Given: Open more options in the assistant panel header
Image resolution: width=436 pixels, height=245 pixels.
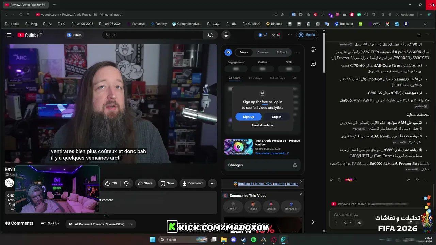Looking at the screenshot, I should pos(427,35).
